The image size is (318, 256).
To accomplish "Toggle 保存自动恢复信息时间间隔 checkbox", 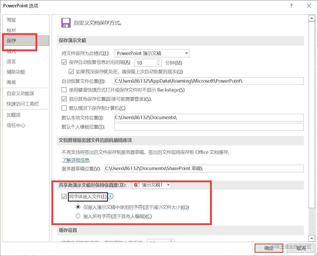I will (x=64, y=62).
